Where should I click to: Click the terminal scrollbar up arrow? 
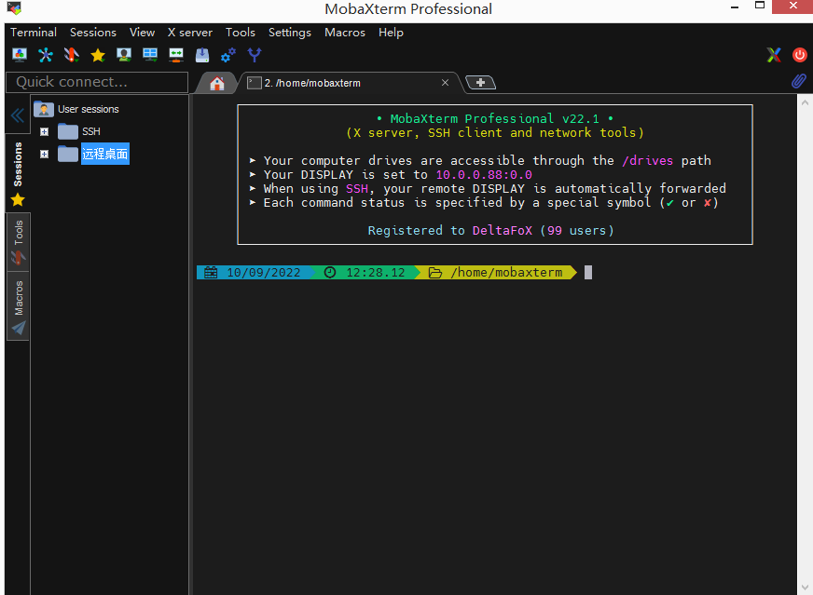805,102
